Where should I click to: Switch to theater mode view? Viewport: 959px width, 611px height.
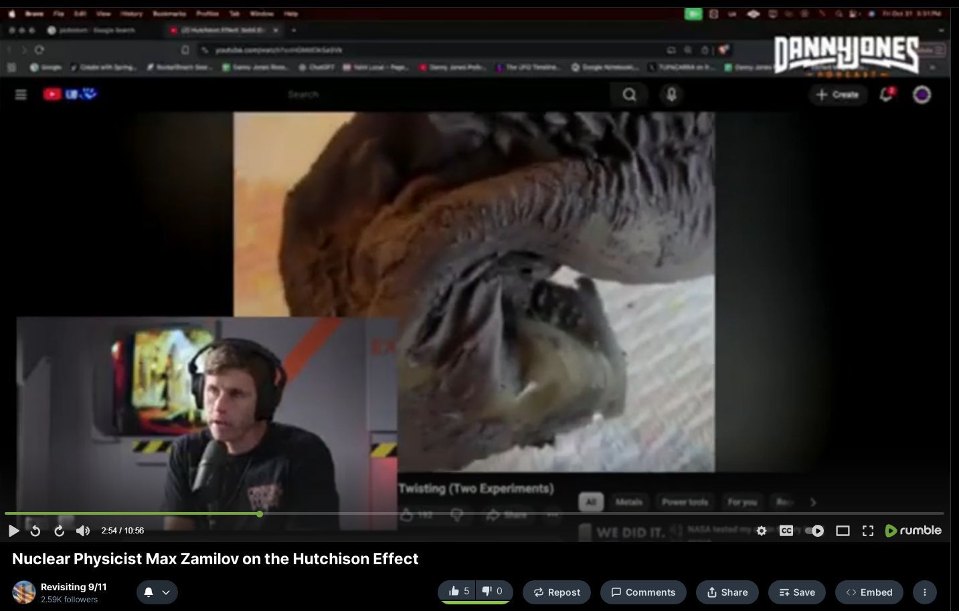pyautogui.click(x=843, y=531)
